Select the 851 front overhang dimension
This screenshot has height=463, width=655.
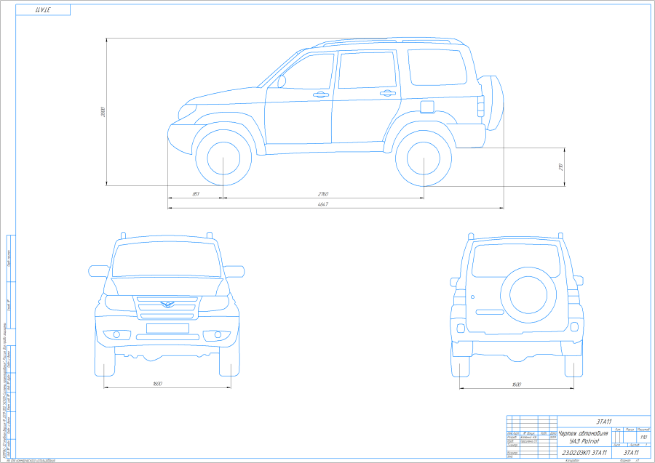coord(195,194)
